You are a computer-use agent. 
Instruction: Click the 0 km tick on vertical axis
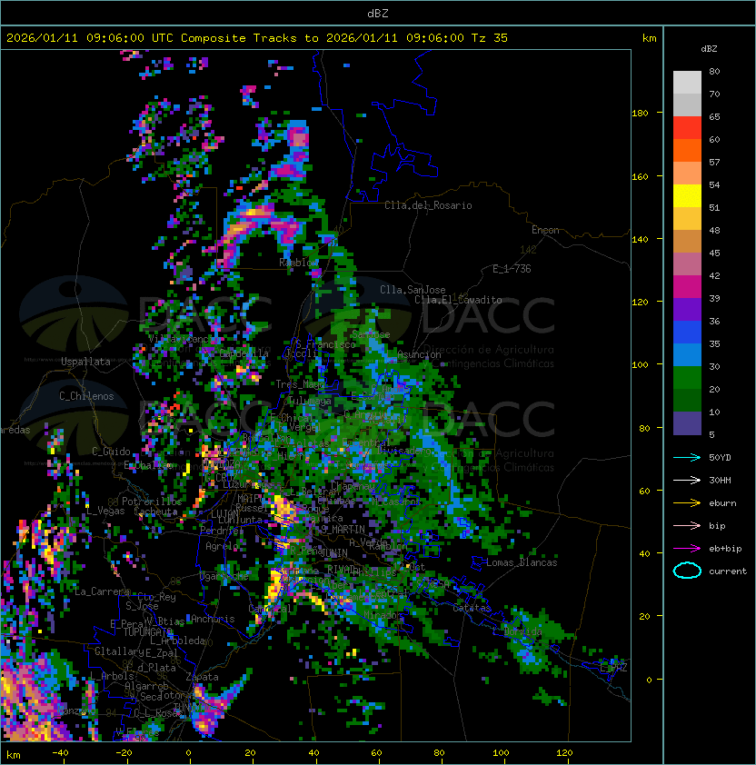649,680
